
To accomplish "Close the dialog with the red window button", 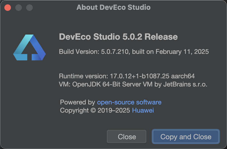I will pyautogui.click(x=8, y=7).
